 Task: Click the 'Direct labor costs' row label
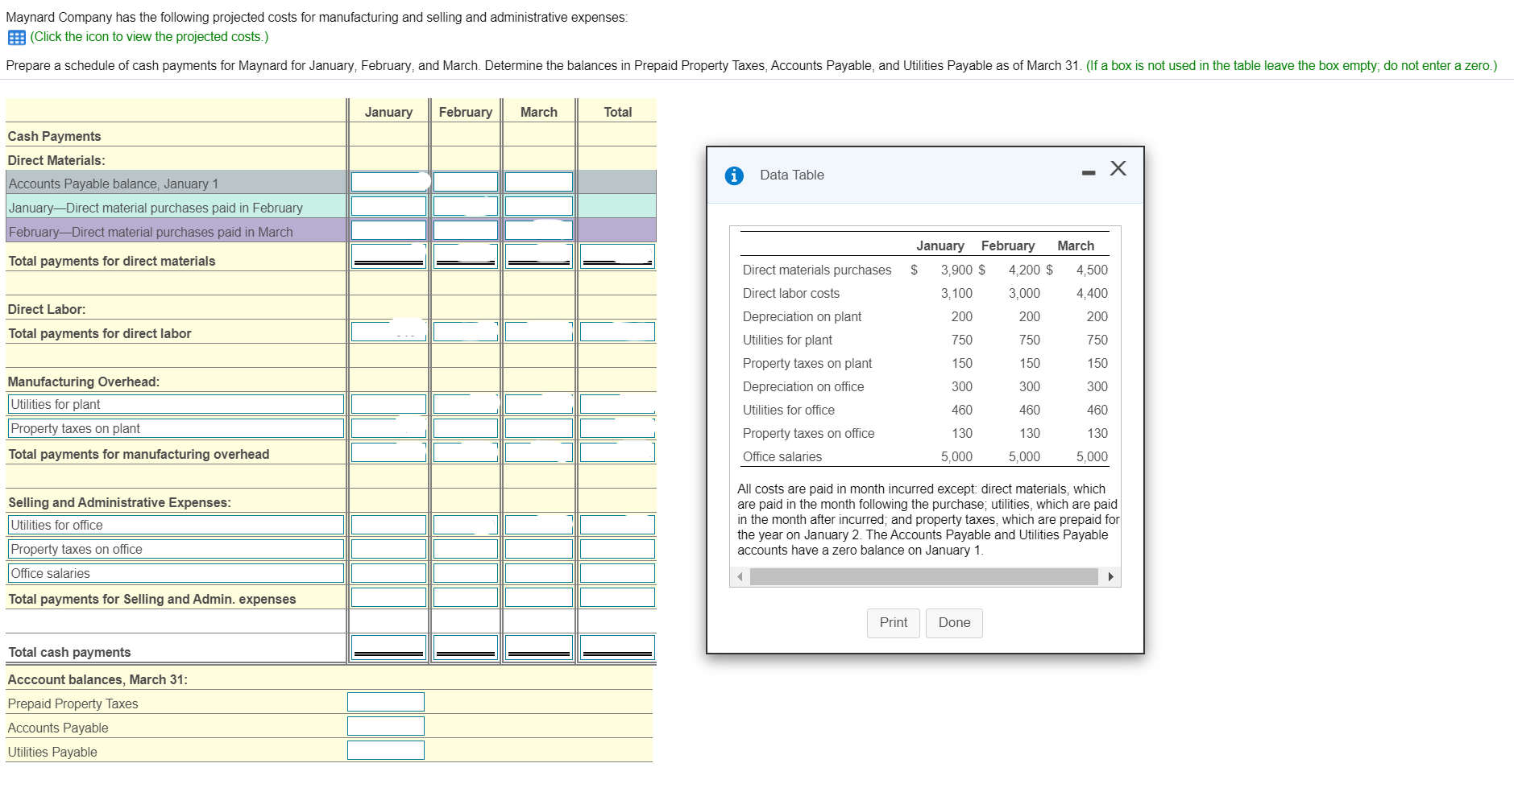(x=791, y=294)
